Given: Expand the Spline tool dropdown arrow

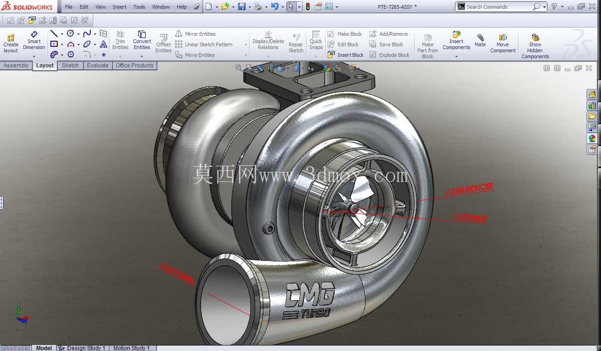Looking at the screenshot, I should pos(95,34).
